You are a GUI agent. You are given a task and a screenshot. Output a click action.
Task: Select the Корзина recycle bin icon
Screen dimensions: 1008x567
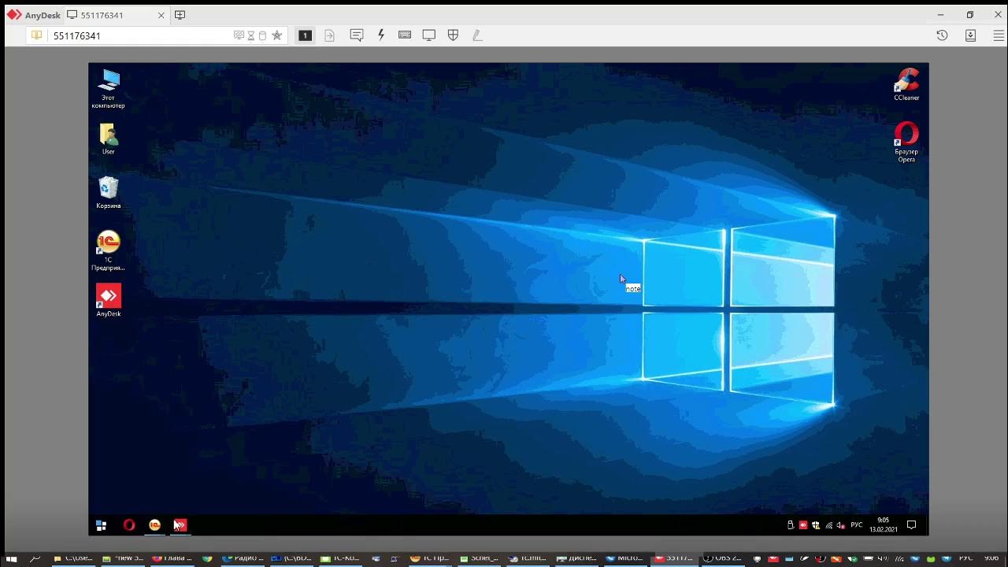109,193
